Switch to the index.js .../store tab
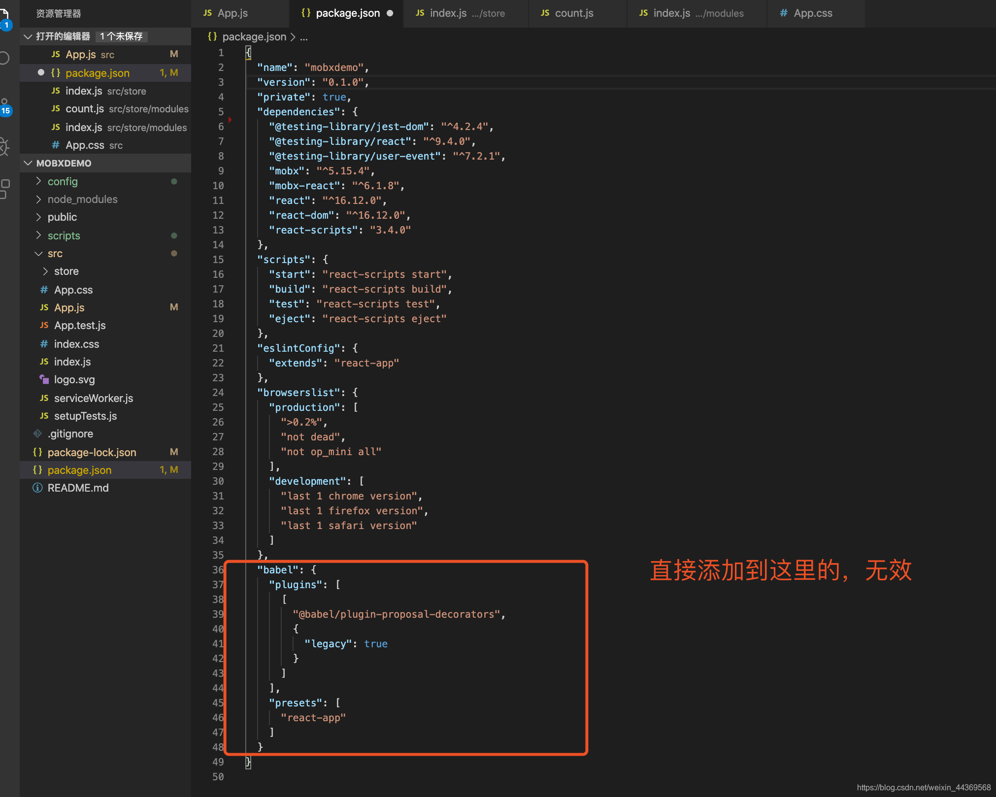The width and height of the screenshot is (996, 797). coord(465,13)
